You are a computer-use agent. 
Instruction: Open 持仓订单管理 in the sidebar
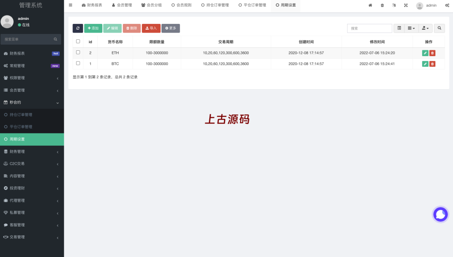pyautogui.click(x=32, y=115)
